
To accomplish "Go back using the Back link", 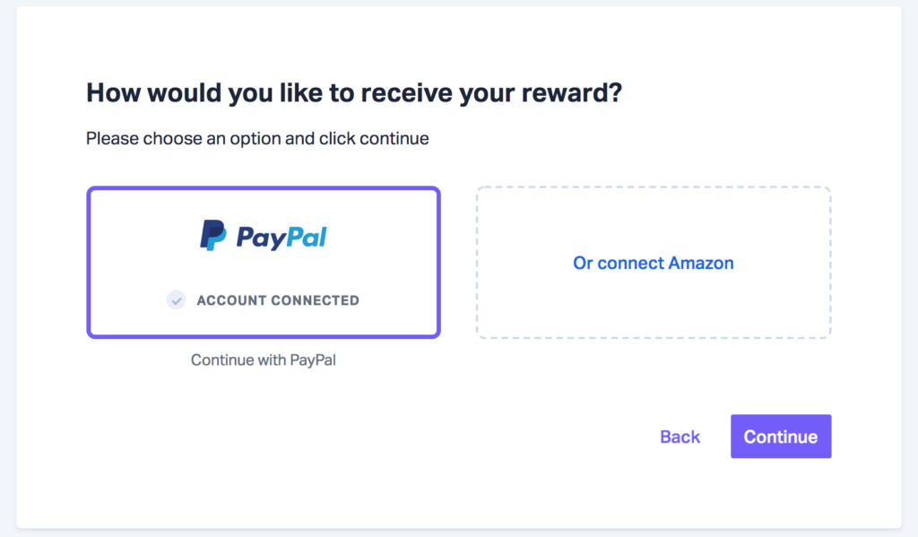I will 680,437.
